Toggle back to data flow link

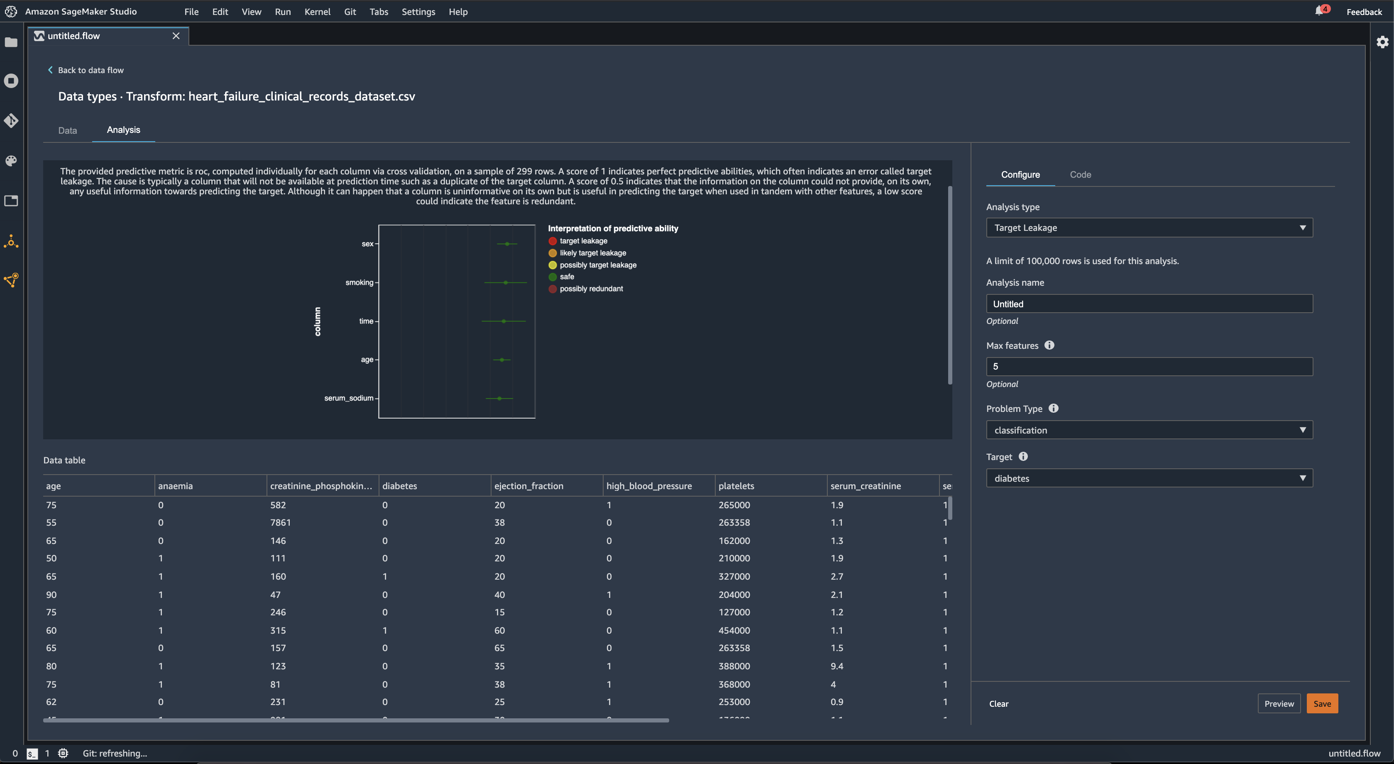pyautogui.click(x=85, y=70)
